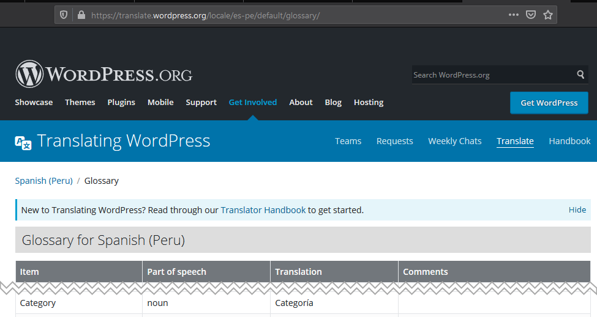597x317 pixels.
Task: Click the WordPress.org logo
Action: pyautogui.click(x=104, y=74)
